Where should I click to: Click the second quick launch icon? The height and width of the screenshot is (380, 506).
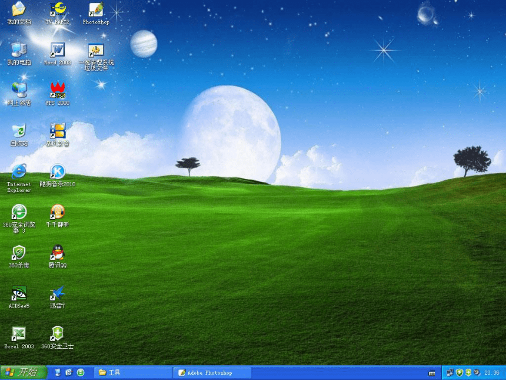pyautogui.click(x=69, y=372)
